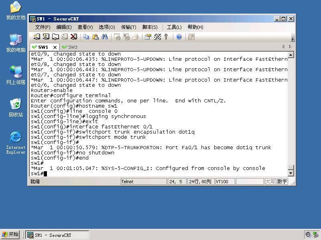Image resolution: width=321 pixels, height=240 pixels.
Task: Click the 开始 Start button
Action: pos(10,234)
